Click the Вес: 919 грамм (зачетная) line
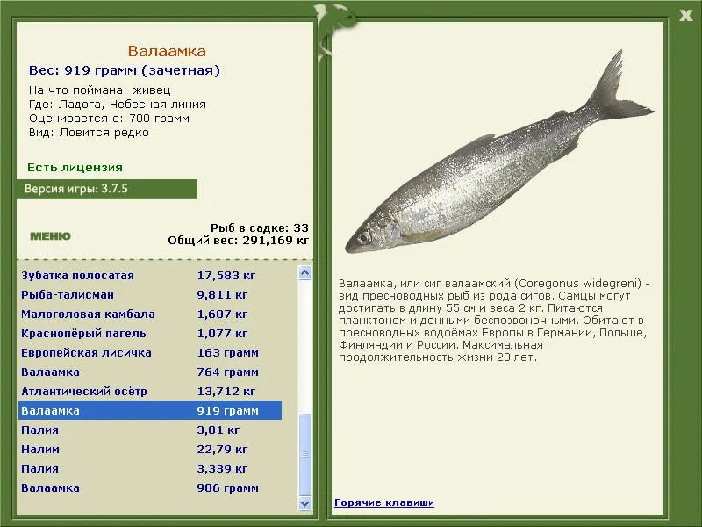This screenshot has width=702, height=527. tap(125, 70)
